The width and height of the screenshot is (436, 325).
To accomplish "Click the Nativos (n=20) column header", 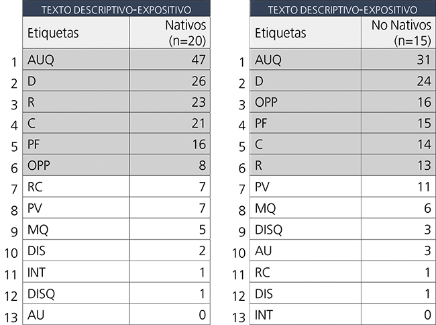I will pyautogui.click(x=186, y=32).
